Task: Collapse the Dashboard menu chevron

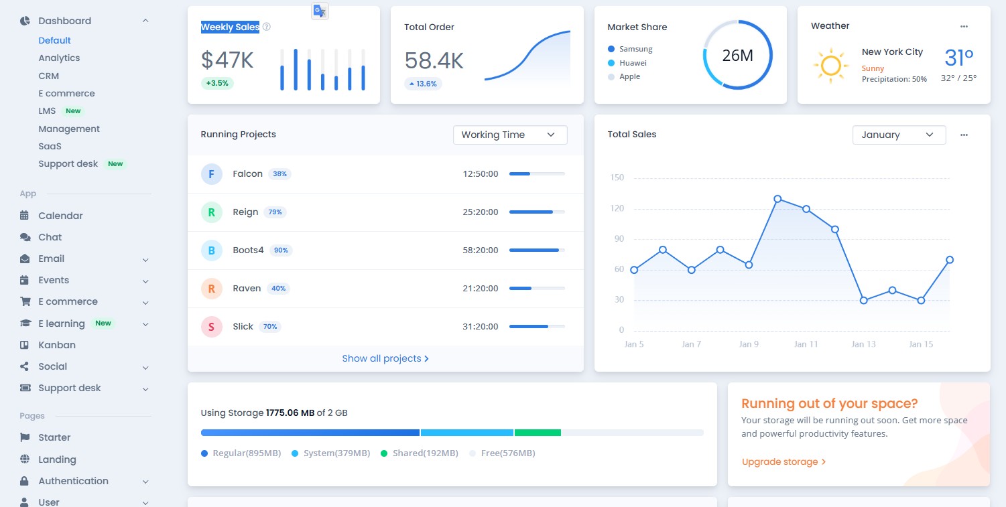Action: (x=145, y=21)
